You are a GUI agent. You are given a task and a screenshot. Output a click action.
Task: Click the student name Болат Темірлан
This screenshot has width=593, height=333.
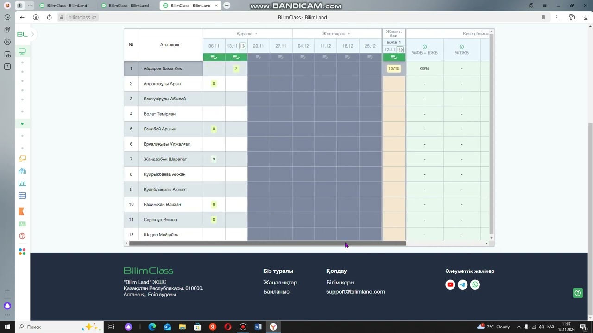tap(159, 114)
